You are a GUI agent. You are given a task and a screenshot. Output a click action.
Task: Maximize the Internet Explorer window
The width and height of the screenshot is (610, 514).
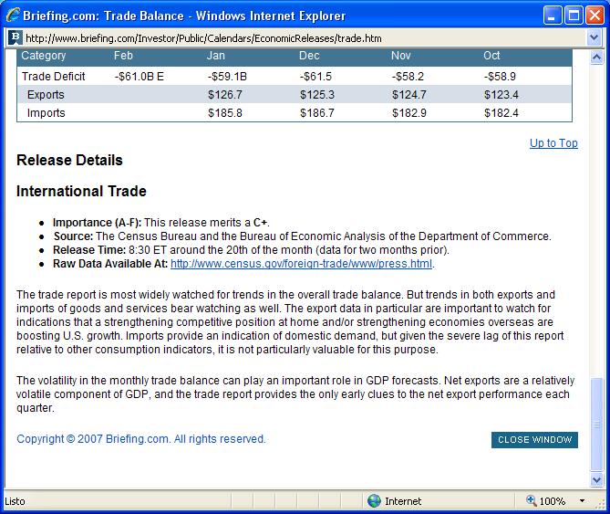574,16
